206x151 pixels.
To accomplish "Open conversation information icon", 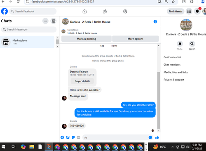I will (155, 21).
